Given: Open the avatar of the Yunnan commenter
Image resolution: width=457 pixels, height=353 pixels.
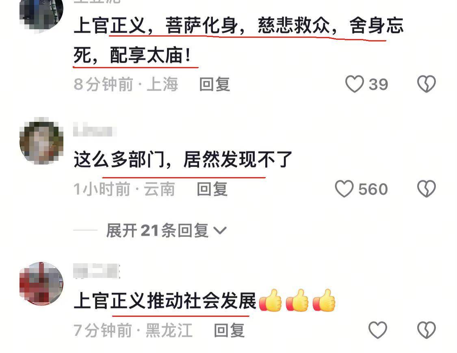Looking at the screenshot, I should coord(41,142).
